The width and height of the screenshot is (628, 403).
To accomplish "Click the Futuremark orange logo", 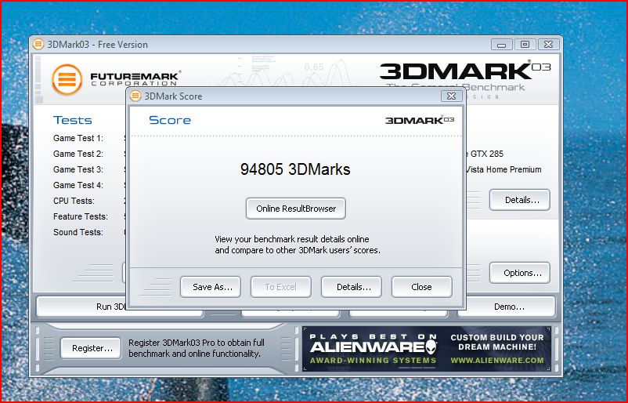I will (x=67, y=79).
